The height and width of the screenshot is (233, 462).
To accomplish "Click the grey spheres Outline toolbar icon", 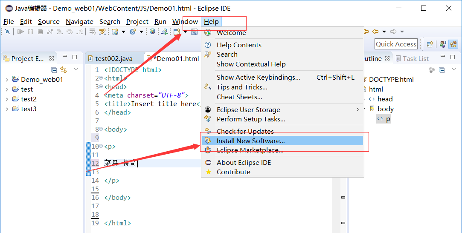I will click(432, 70).
